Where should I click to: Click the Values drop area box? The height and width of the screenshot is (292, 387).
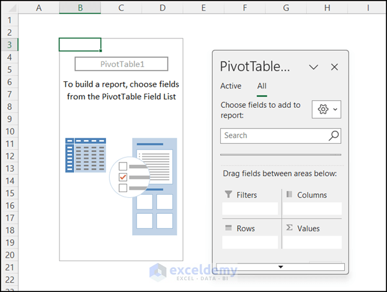click(x=312, y=242)
